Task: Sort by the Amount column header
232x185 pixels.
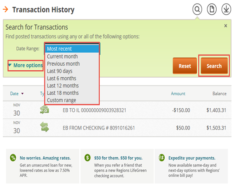Action: coord(178,93)
